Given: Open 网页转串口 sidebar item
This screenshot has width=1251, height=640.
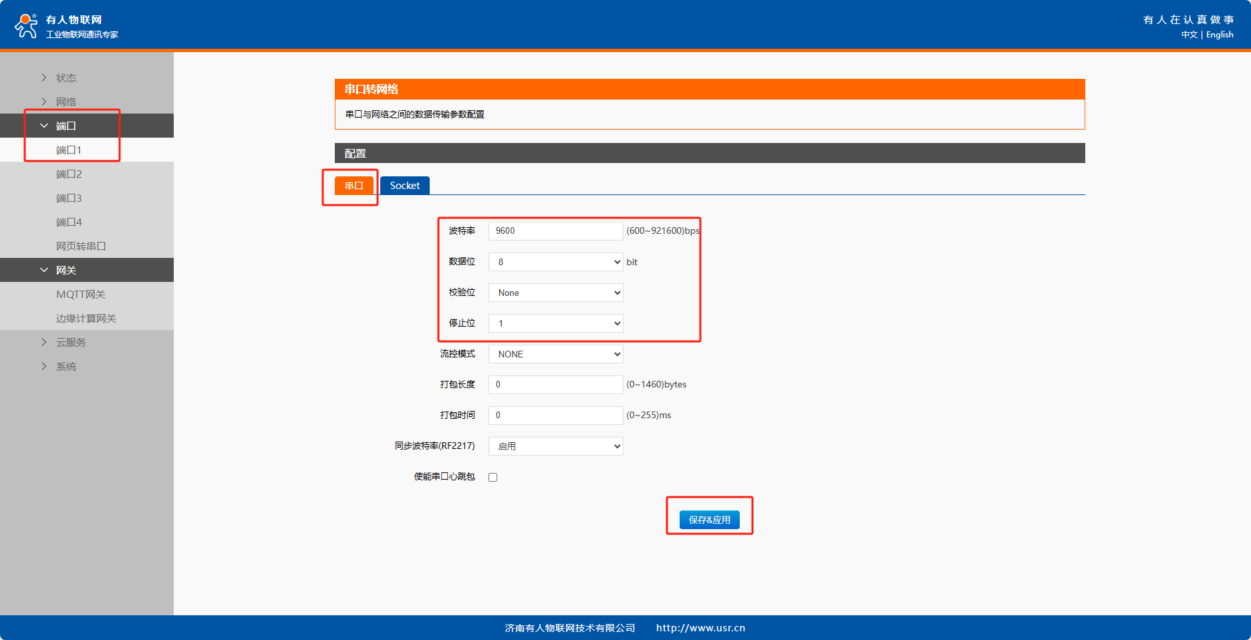Looking at the screenshot, I should (x=81, y=246).
